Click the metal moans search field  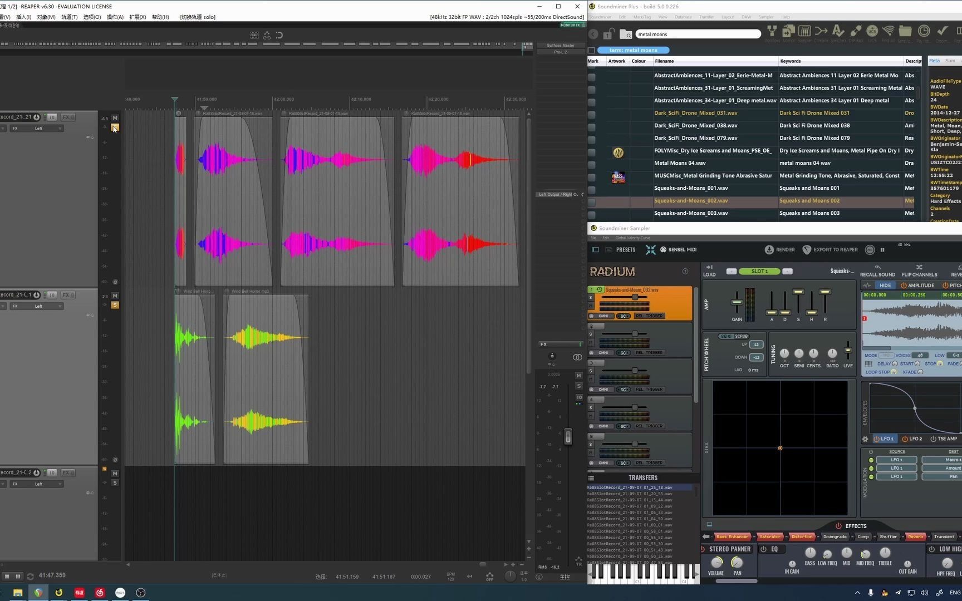[x=698, y=35]
